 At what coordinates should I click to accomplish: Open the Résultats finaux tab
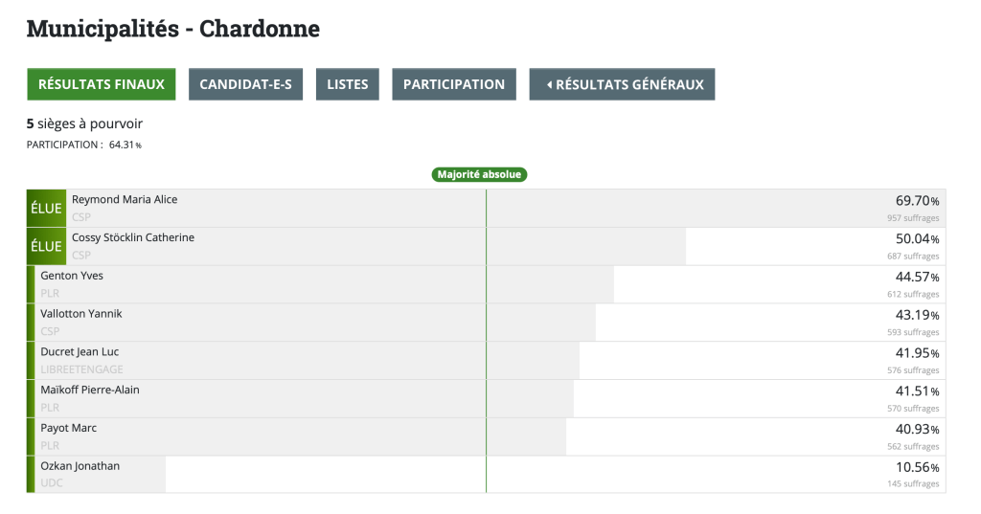click(102, 84)
